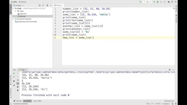Open the Project view selector dropdown
This screenshot has width=187, height=105.
tap(19, 6)
